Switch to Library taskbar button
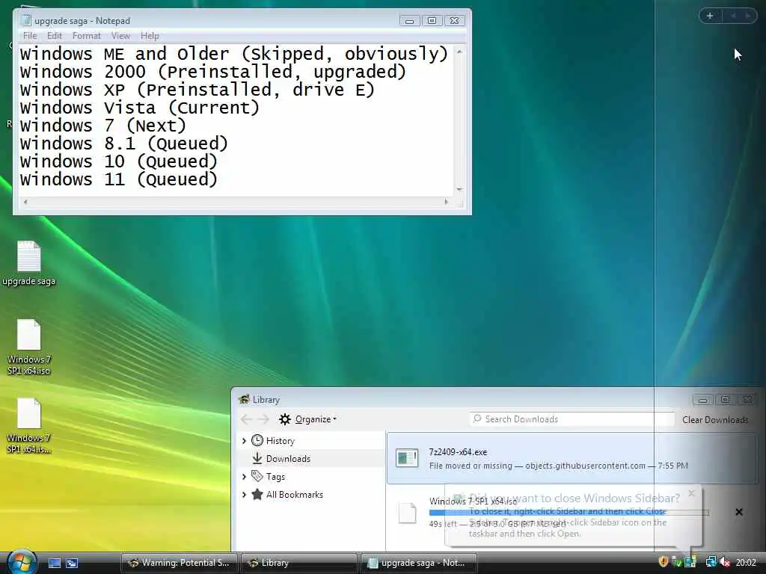The width and height of the screenshot is (766, 574). point(299,563)
